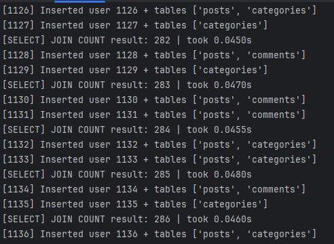Click the 'took 0.0455s' timing text
The width and height of the screenshot is (334, 244).
point(219,130)
